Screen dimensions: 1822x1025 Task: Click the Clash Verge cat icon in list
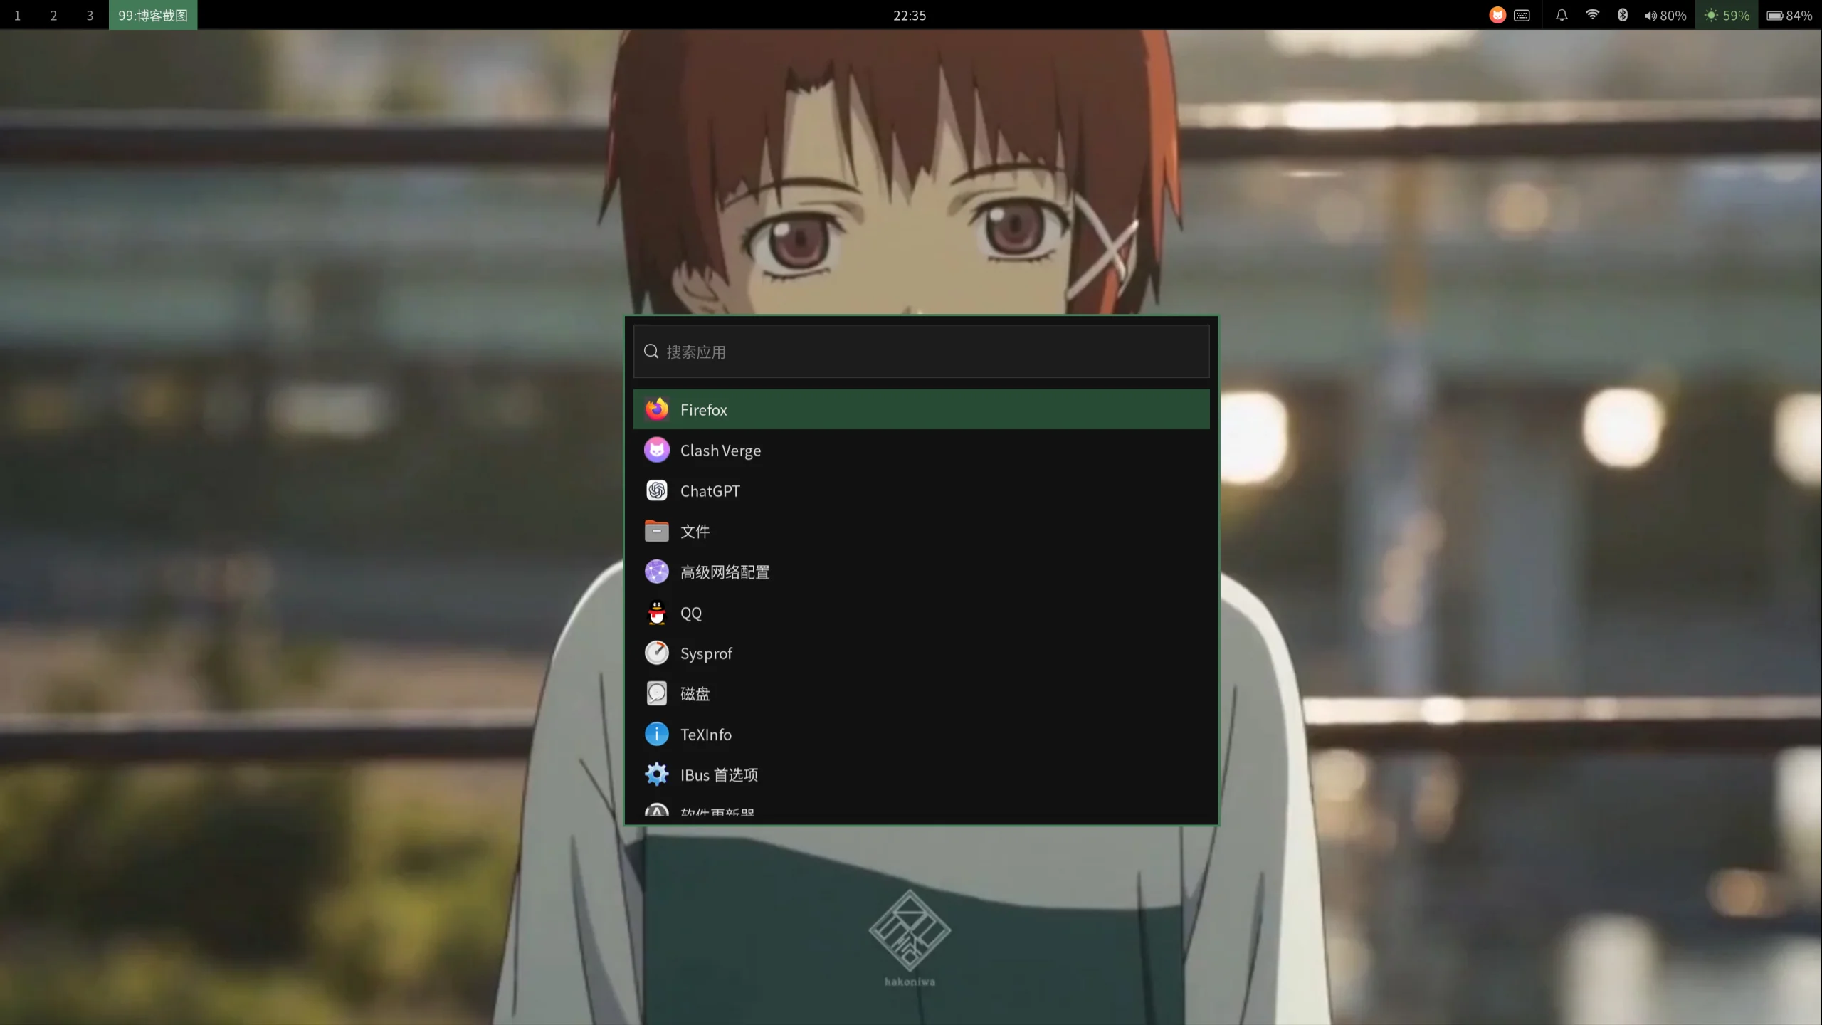click(656, 450)
